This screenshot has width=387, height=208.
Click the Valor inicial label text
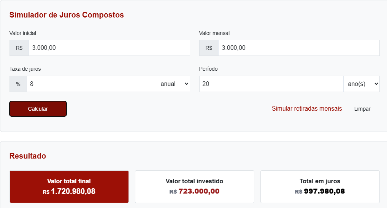[23, 33]
